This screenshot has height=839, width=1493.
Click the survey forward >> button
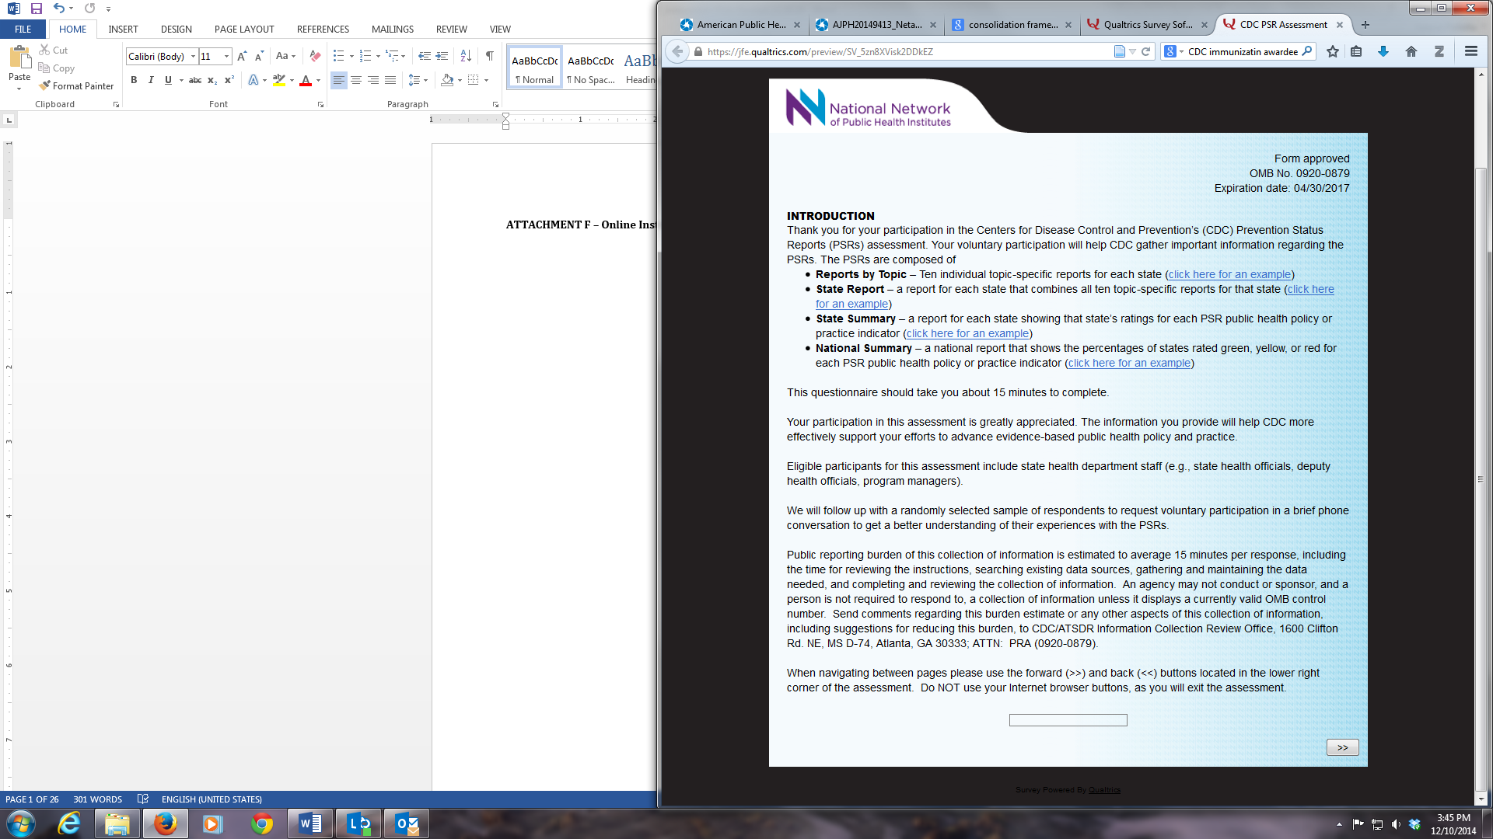click(1342, 747)
